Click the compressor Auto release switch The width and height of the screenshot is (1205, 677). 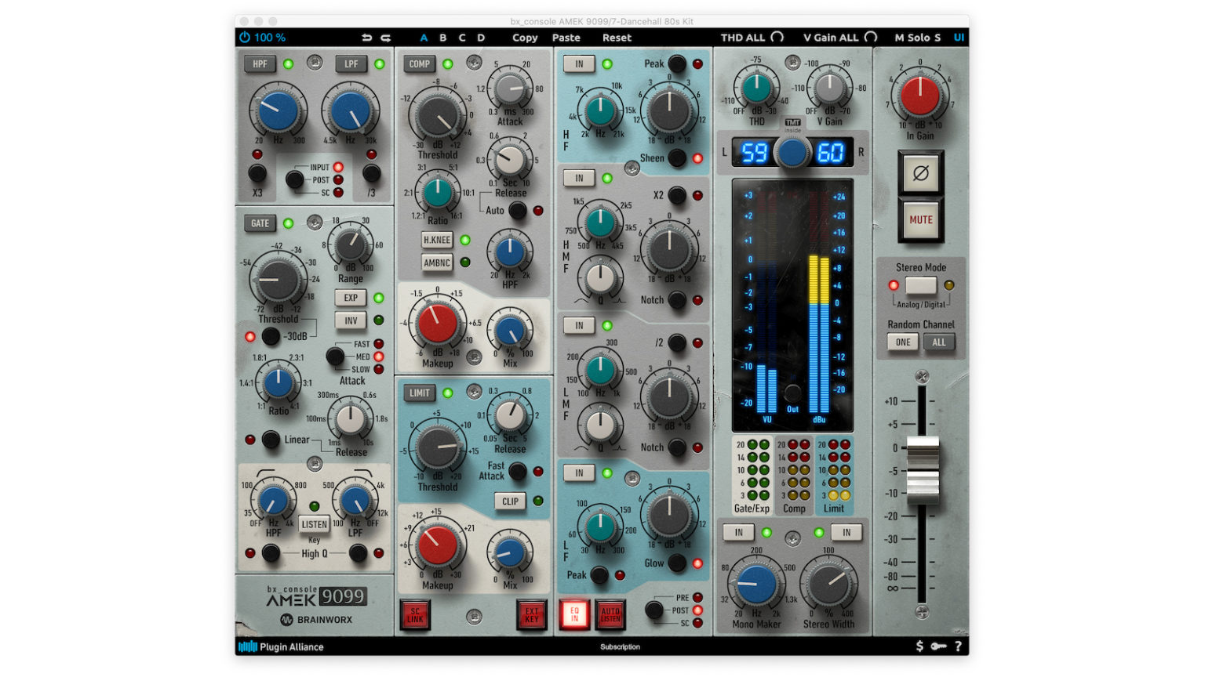(518, 210)
